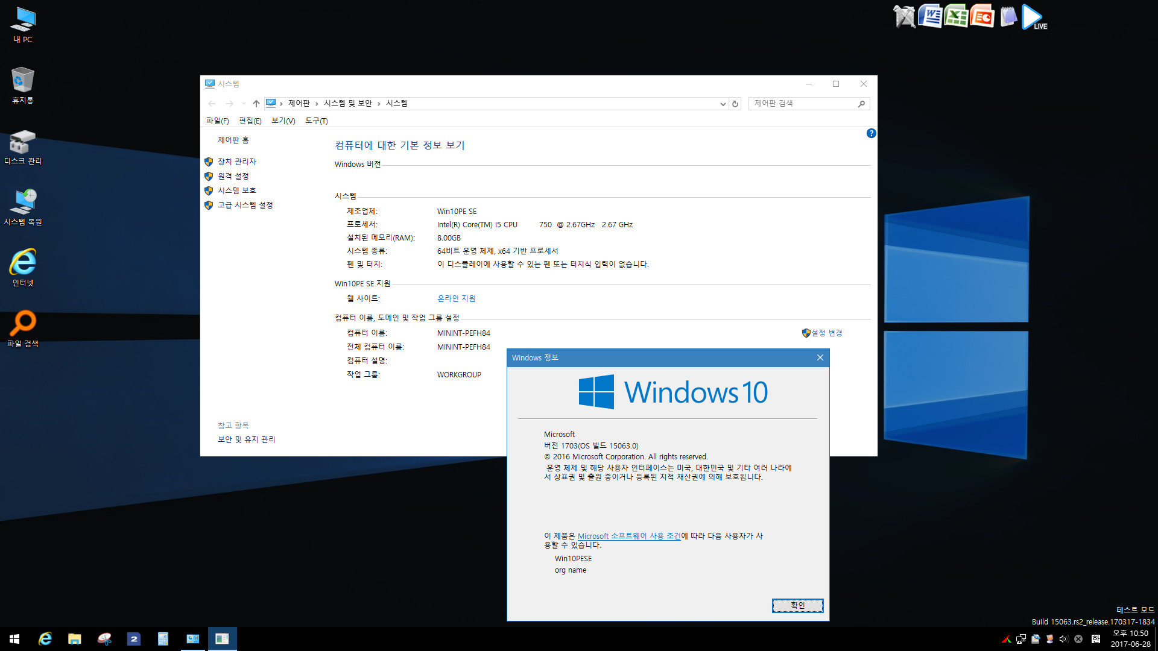Launch Word from the top dock
1158x651 pixels.
pos(930,17)
